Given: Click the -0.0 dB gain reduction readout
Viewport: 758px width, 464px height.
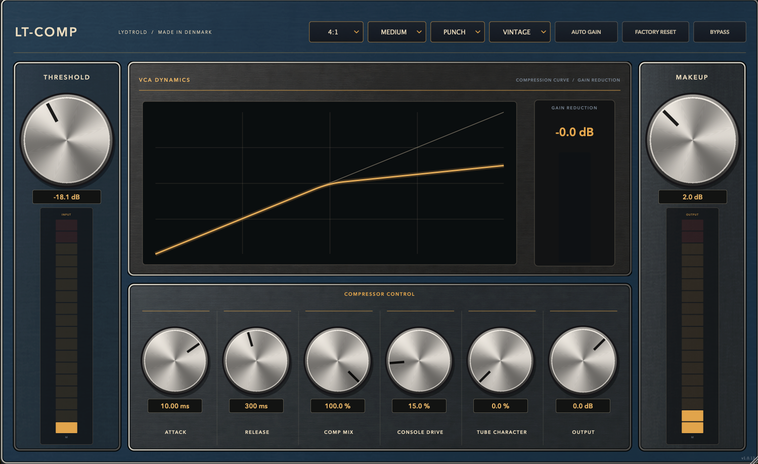Looking at the screenshot, I should [x=574, y=132].
